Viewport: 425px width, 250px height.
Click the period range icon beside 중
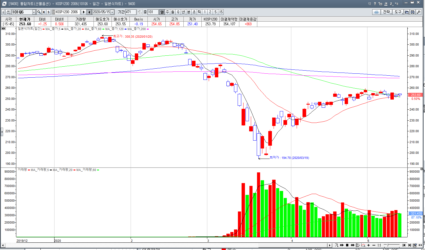pos(140,12)
